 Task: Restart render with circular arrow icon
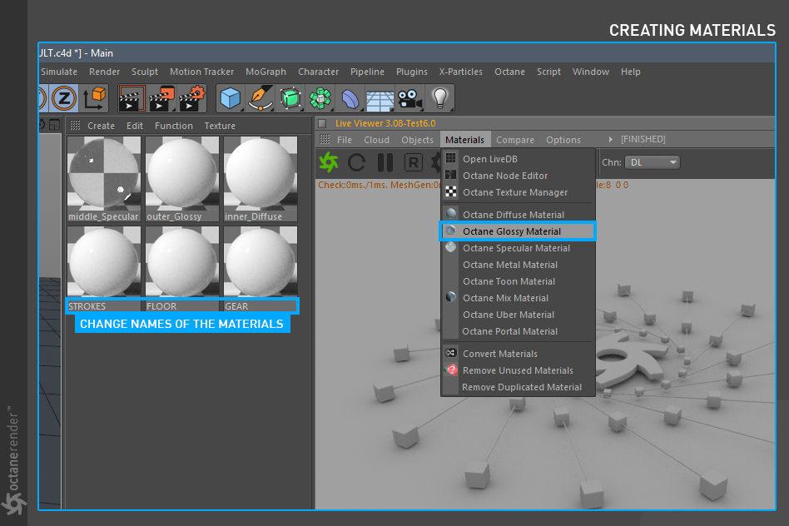[x=357, y=162]
